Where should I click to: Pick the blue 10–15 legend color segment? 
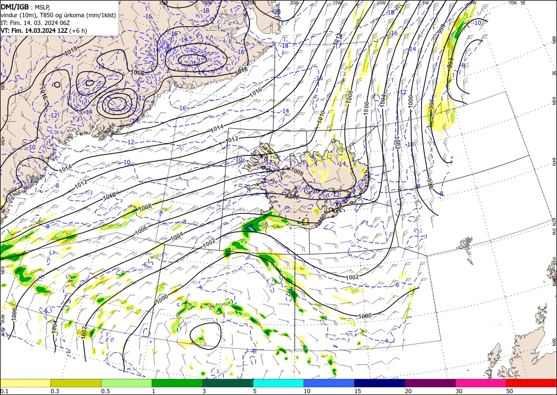click(329, 383)
